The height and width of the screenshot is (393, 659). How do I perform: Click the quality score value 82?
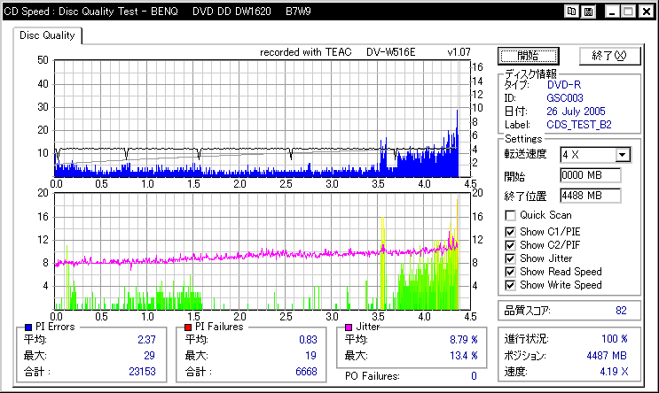(x=621, y=311)
